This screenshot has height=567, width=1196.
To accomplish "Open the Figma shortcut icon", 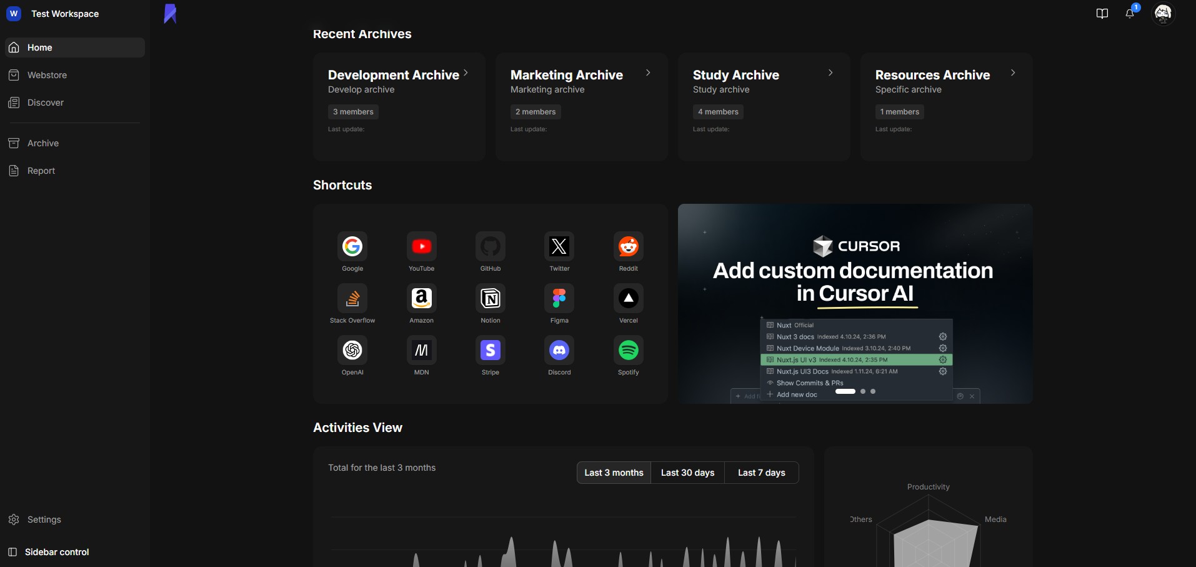I will [559, 298].
